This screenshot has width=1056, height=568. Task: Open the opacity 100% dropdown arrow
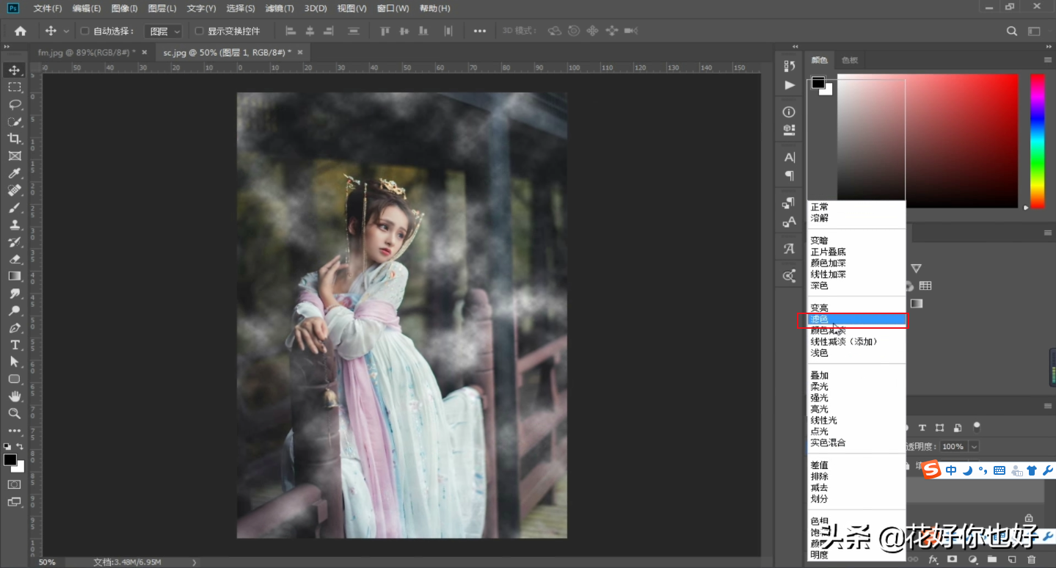(974, 446)
